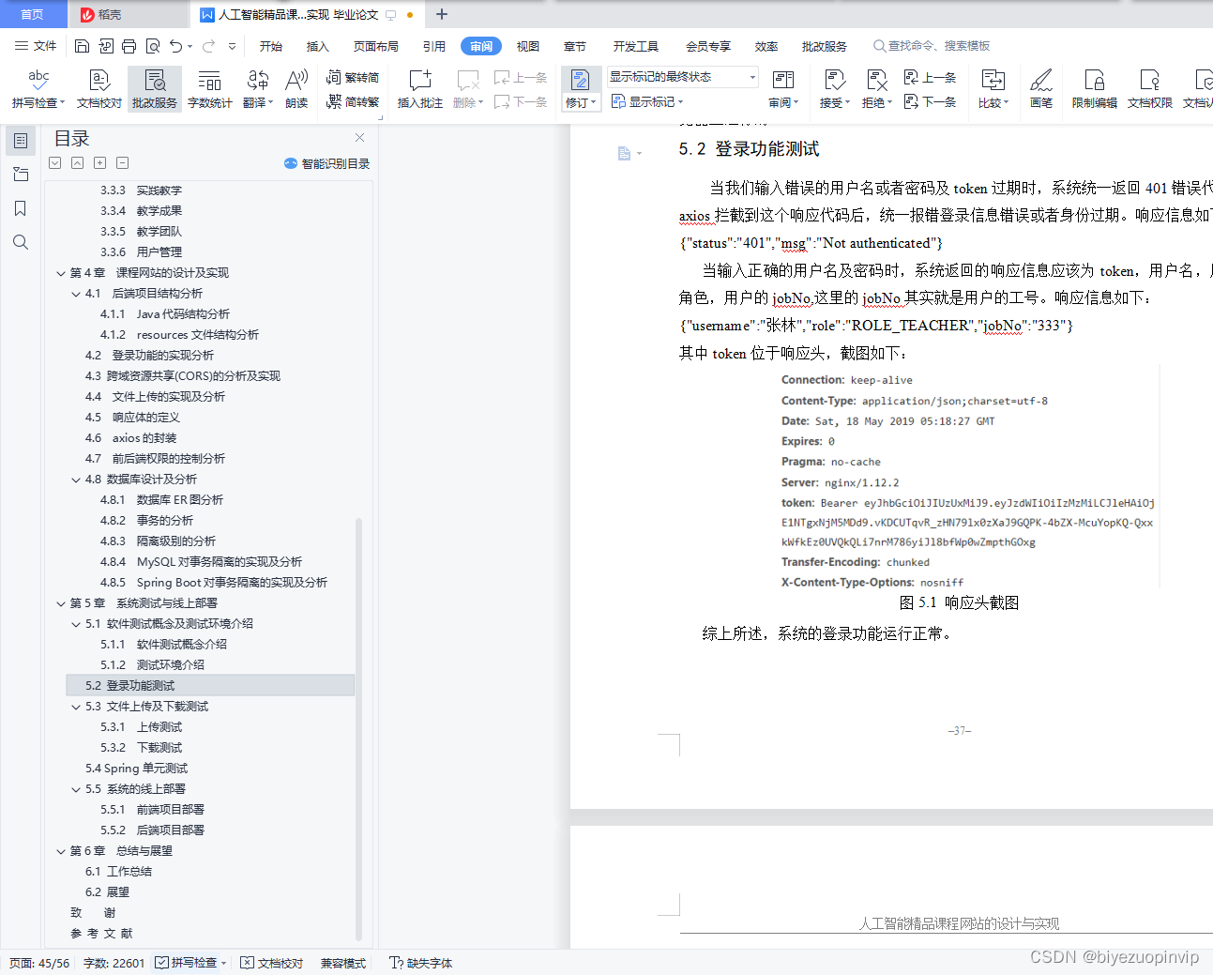This screenshot has width=1213, height=975.
Task: Jump to 参考文献 heading
Action: [101, 934]
